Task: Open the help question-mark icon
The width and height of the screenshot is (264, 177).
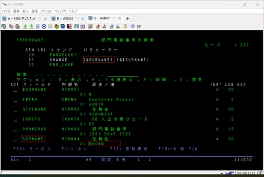Action: (x=133, y=27)
